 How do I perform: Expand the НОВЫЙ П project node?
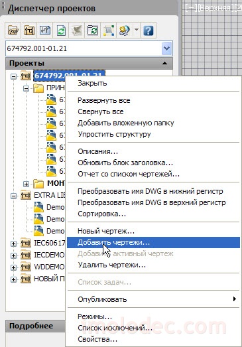pos(13,279)
